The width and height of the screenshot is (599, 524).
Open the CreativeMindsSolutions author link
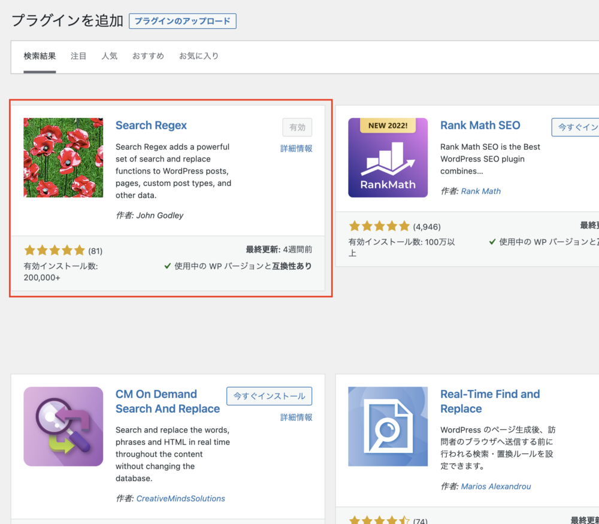tap(181, 498)
